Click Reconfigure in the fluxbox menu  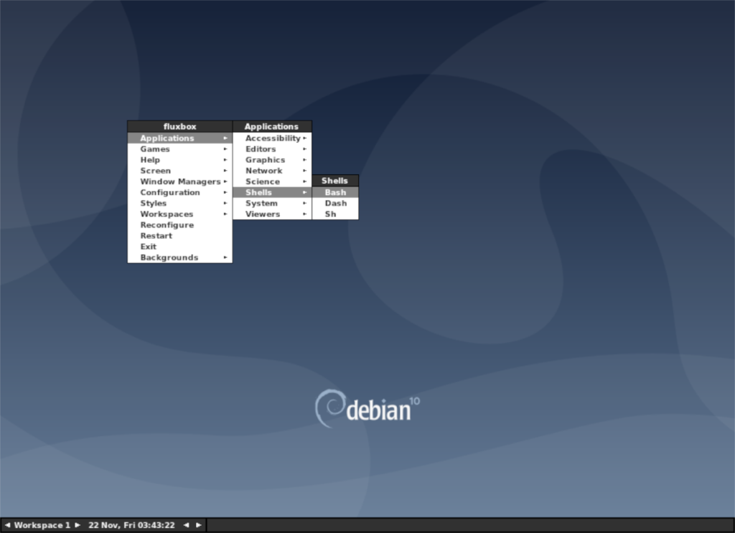[x=167, y=225]
